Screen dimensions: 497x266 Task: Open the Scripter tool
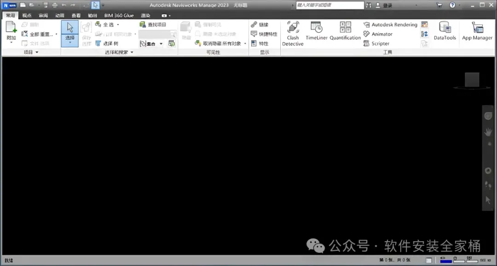pos(376,43)
